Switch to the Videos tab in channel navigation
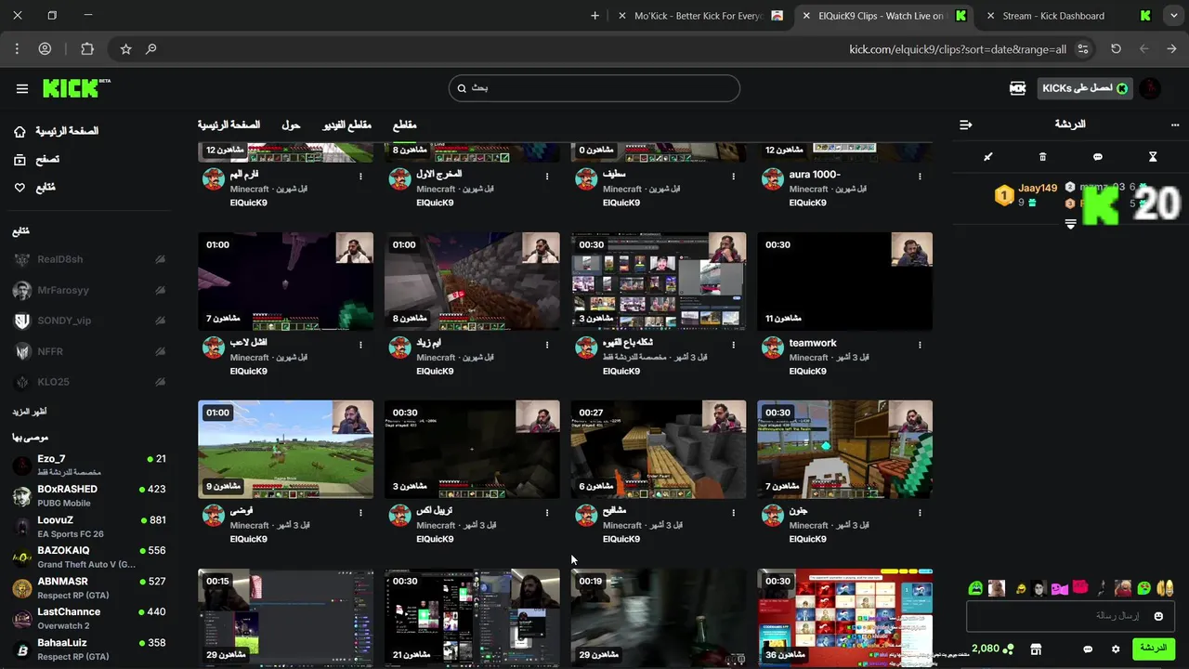The image size is (1189, 669). tap(346, 125)
